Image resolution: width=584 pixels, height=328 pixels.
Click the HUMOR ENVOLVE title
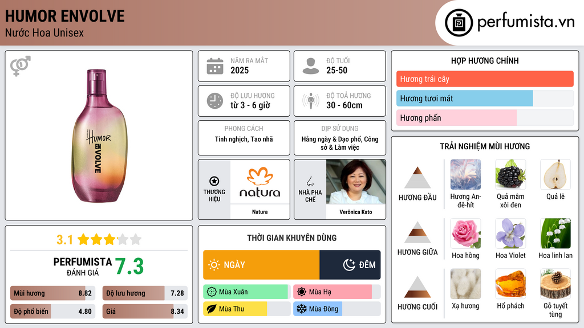tap(65, 16)
